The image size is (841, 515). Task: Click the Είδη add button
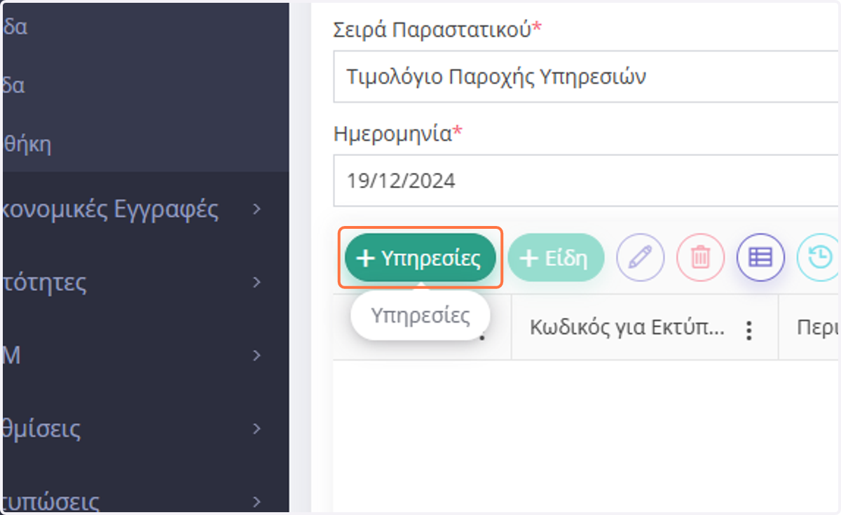[556, 257]
